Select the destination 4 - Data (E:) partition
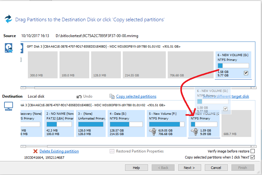This screenshot has height=175, width=262. pos(125,124)
